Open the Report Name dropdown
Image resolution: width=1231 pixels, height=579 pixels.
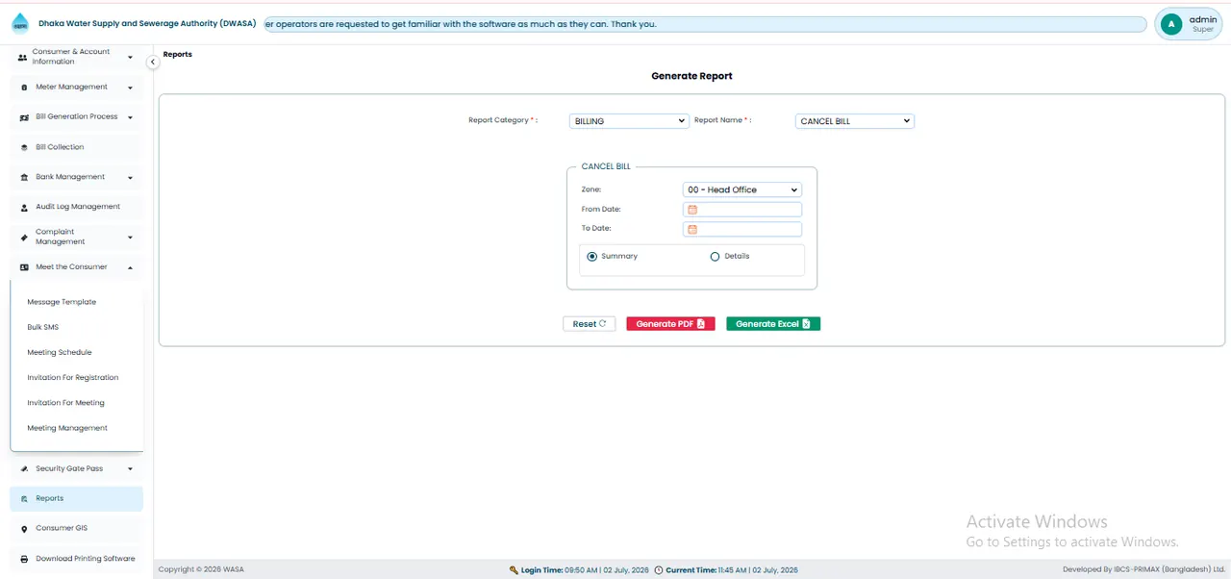(855, 121)
